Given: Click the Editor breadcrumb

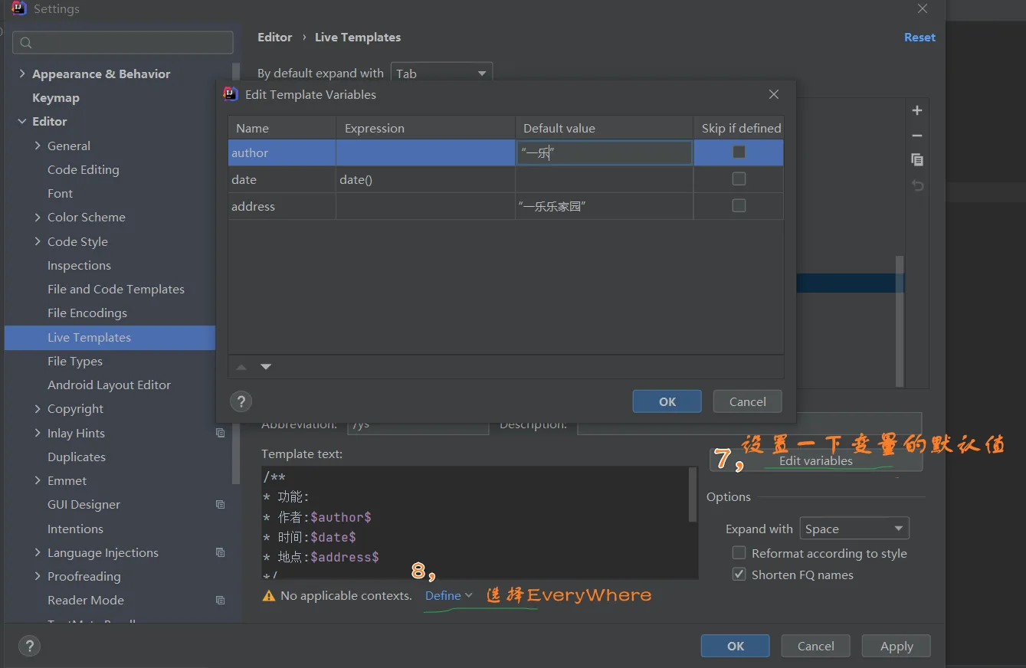Looking at the screenshot, I should 275,38.
